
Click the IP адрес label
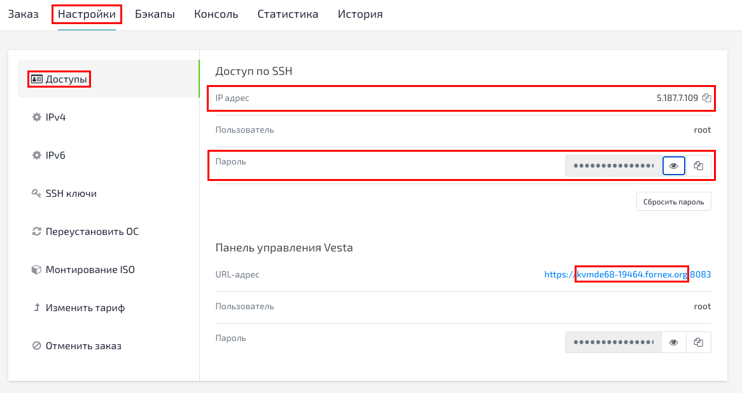pos(232,98)
